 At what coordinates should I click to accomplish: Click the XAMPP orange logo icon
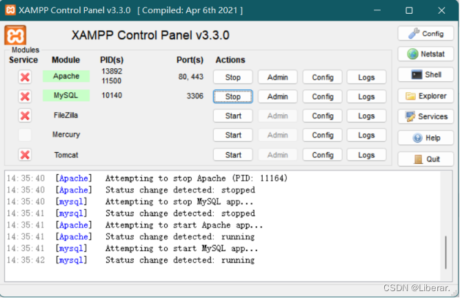tap(15, 35)
